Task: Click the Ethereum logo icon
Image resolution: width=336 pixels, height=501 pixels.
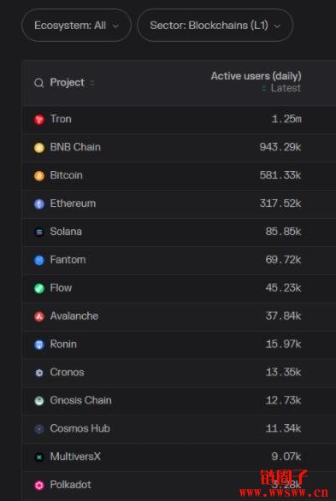Action: [x=39, y=203]
